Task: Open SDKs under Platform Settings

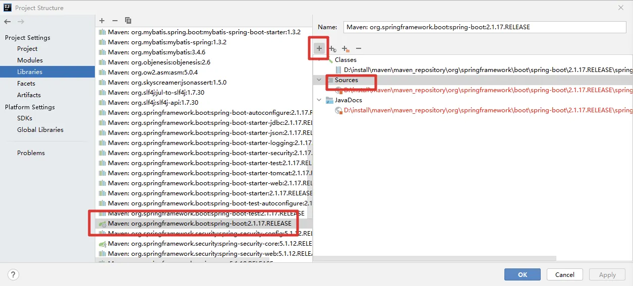Action: click(25, 118)
